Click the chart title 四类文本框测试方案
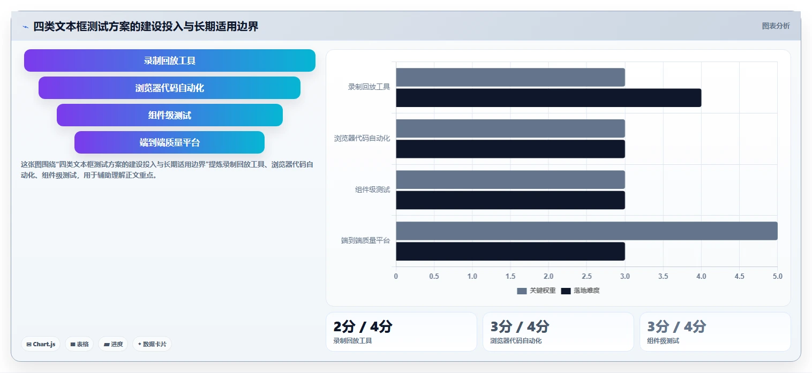The image size is (812, 373). 146,26
